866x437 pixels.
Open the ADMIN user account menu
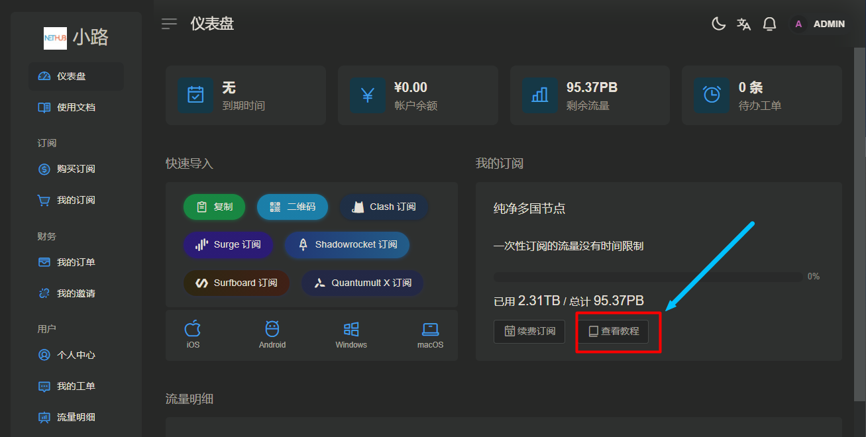pos(820,24)
